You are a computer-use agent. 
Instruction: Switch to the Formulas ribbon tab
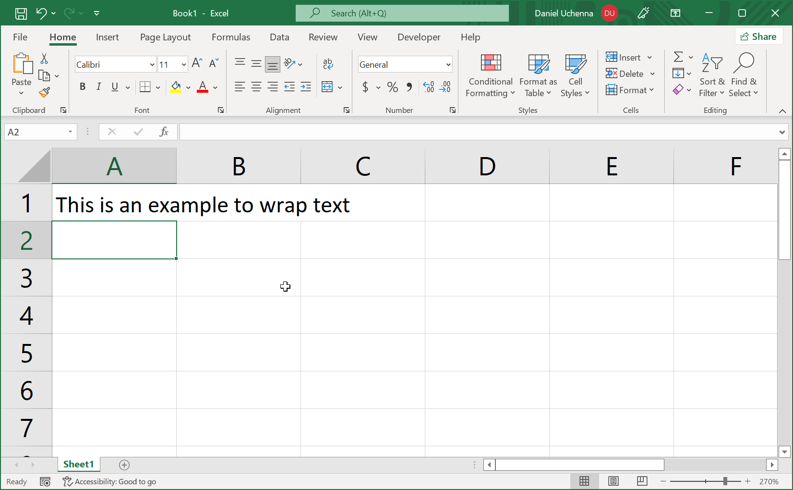point(231,37)
